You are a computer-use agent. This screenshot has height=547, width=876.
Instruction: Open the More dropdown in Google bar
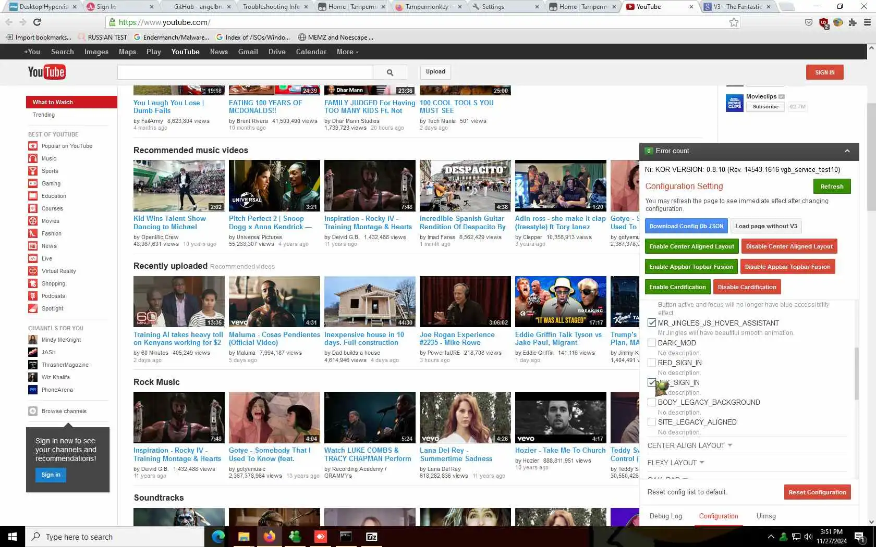point(348,52)
